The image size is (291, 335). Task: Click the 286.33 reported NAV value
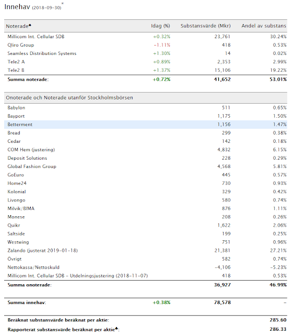coord(278,329)
